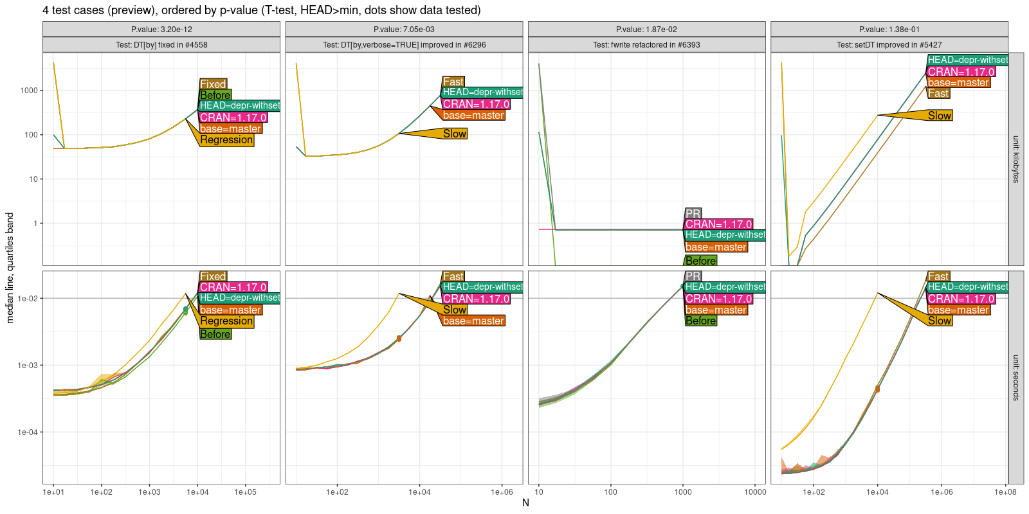
Task: Click 'Fast' label in verbose=TRUE kilobytes panel
Action: coord(453,82)
